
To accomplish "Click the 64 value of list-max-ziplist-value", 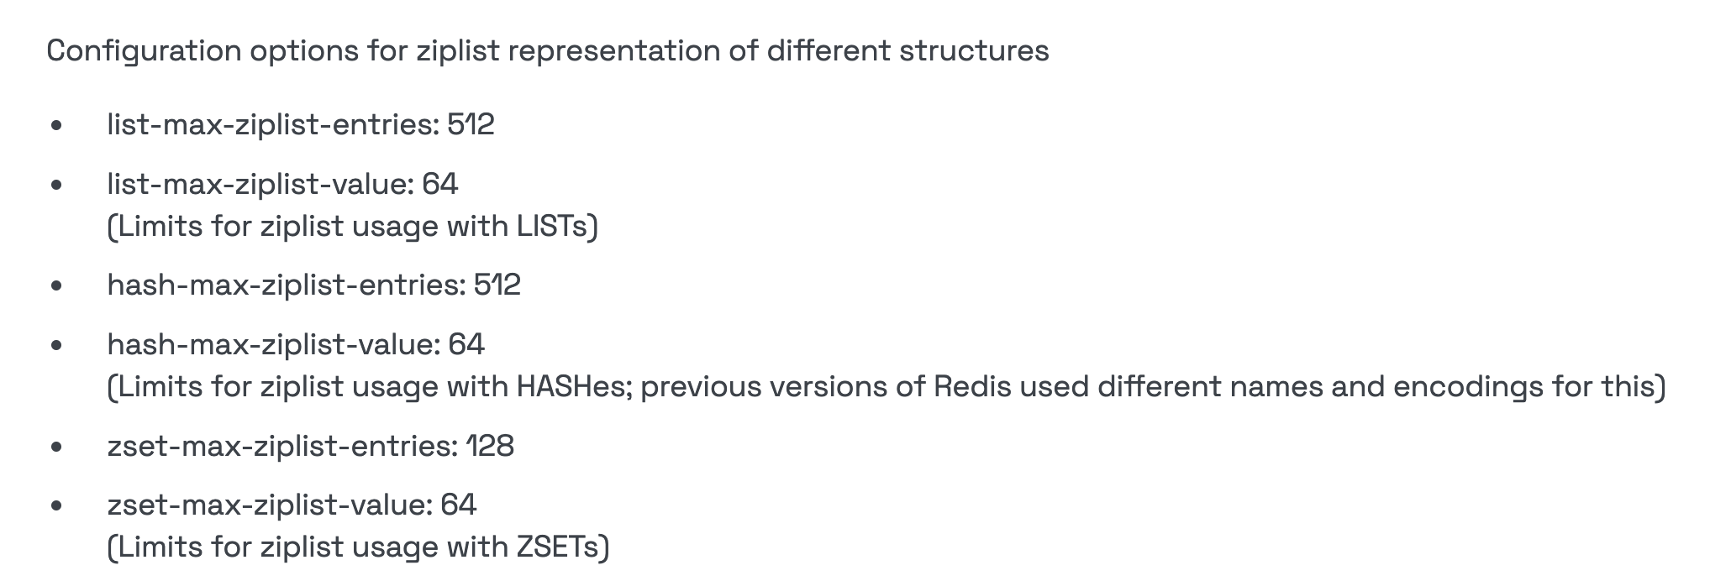I will point(439,184).
